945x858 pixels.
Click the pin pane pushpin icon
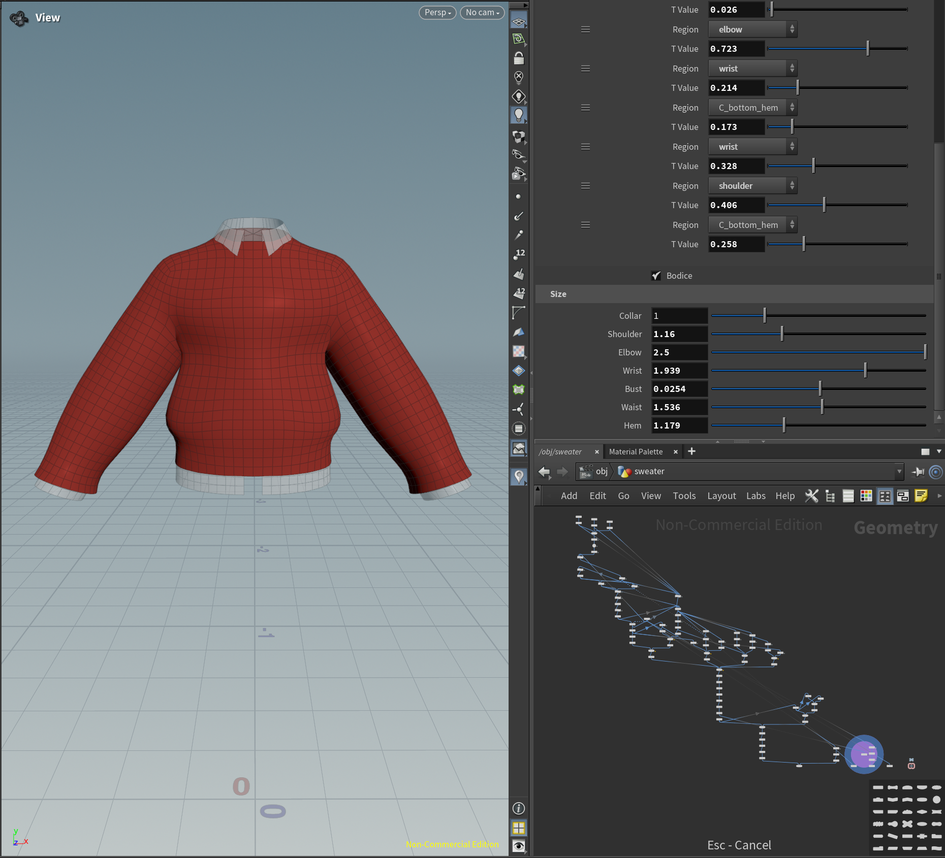918,472
